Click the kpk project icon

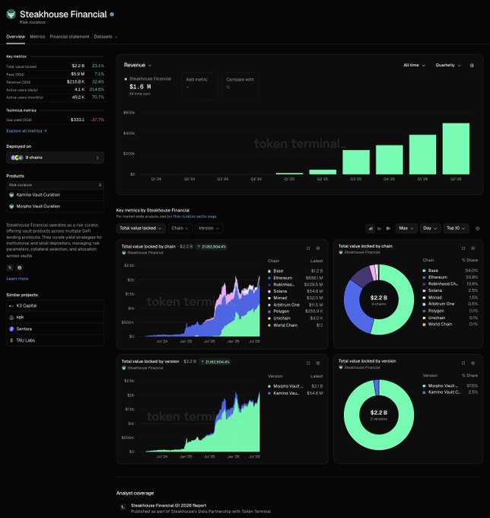(x=11, y=317)
